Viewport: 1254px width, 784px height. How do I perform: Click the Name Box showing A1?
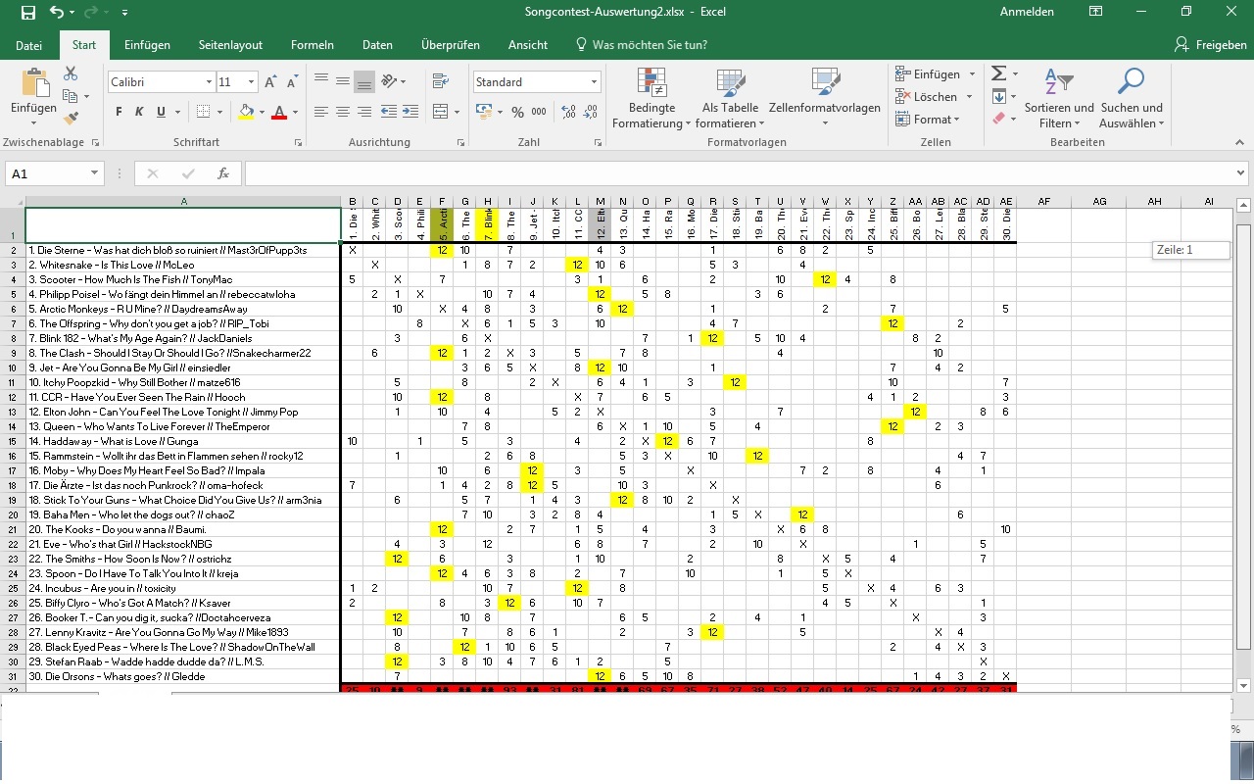point(47,173)
